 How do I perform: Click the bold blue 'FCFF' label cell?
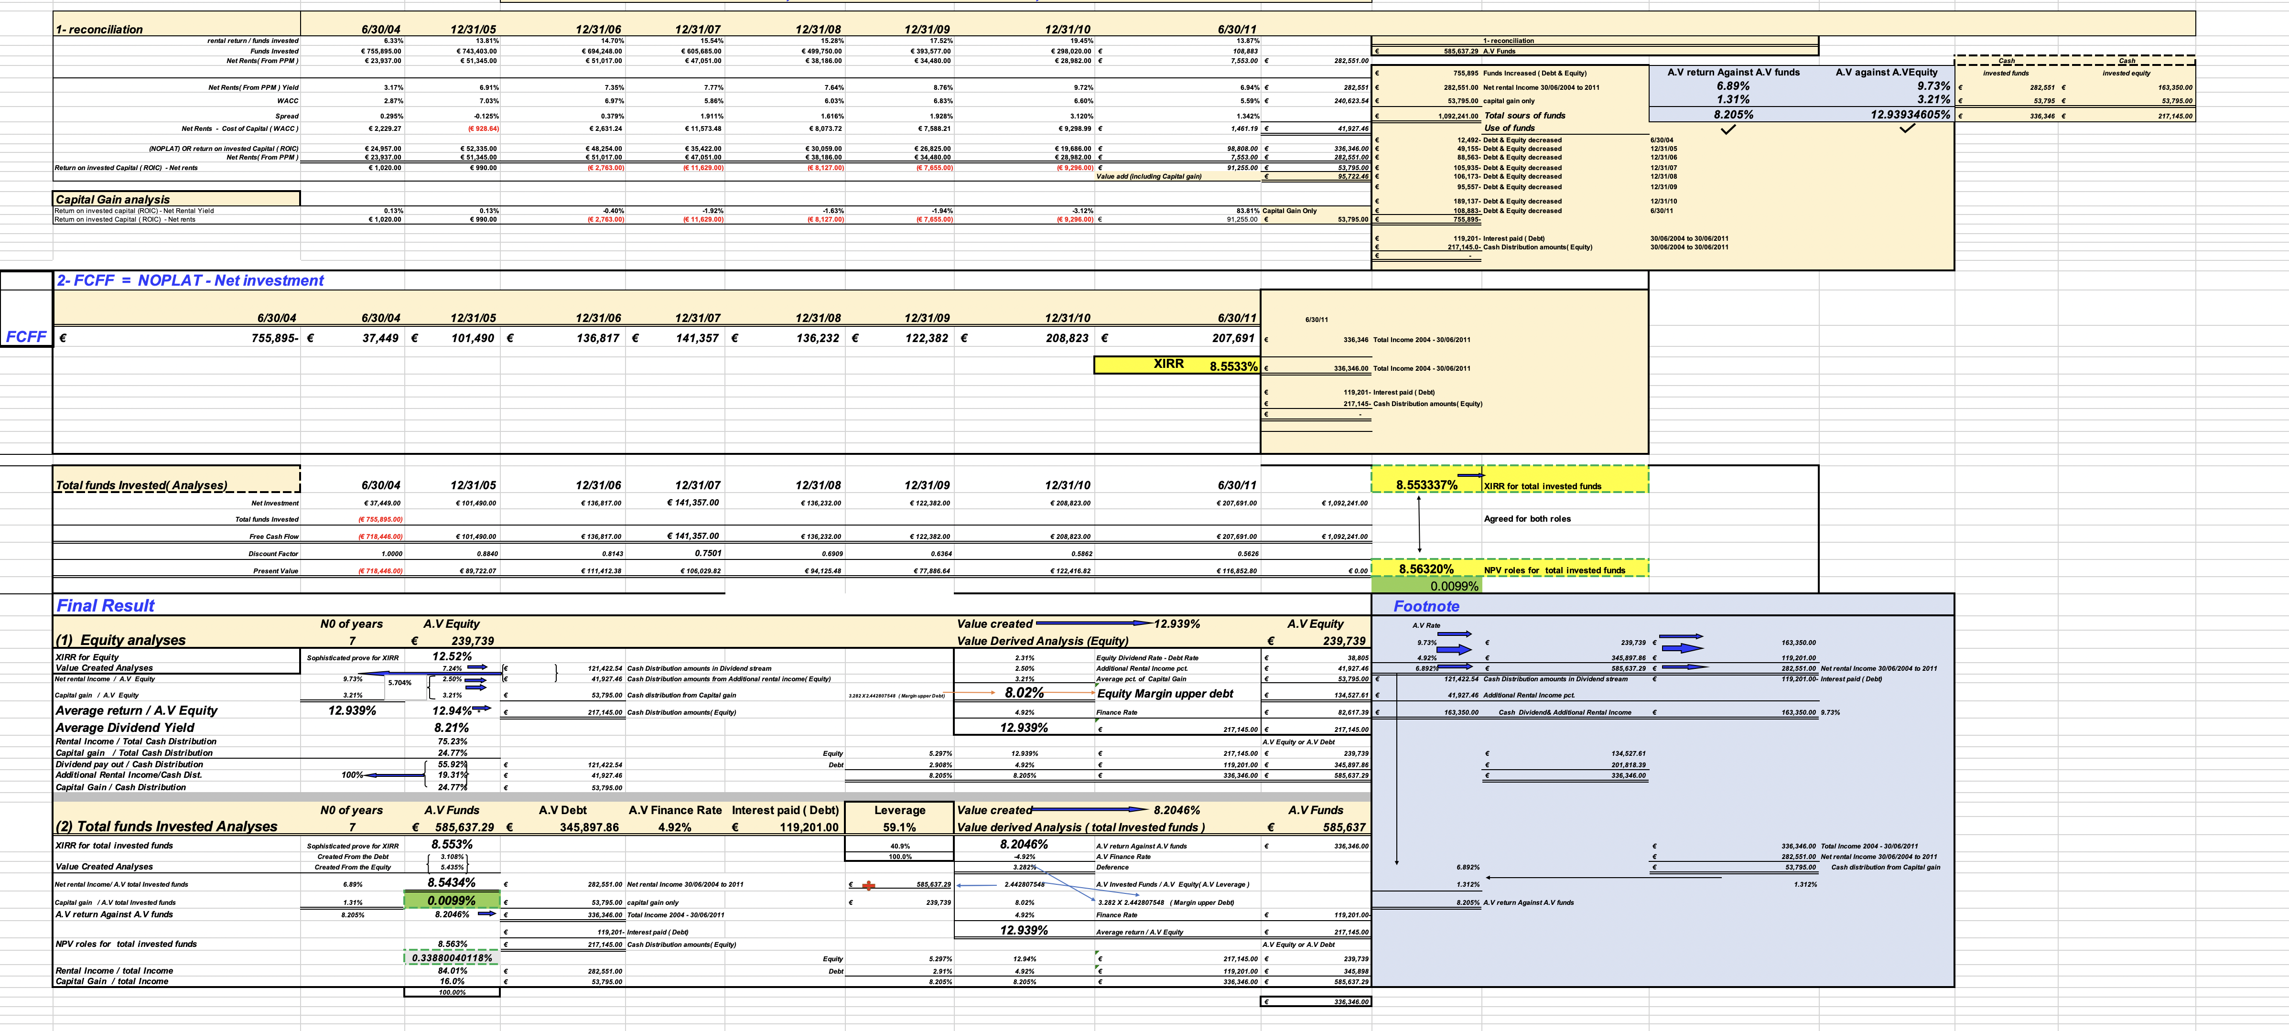[x=26, y=336]
